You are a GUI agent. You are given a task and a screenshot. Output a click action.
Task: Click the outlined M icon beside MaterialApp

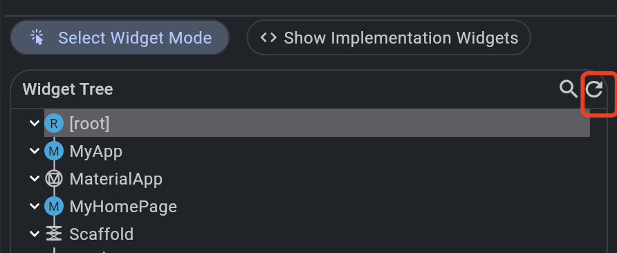coord(54,178)
